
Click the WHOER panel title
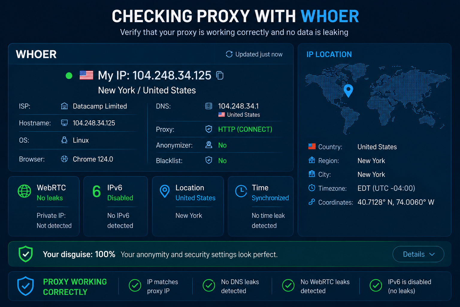[x=36, y=54]
